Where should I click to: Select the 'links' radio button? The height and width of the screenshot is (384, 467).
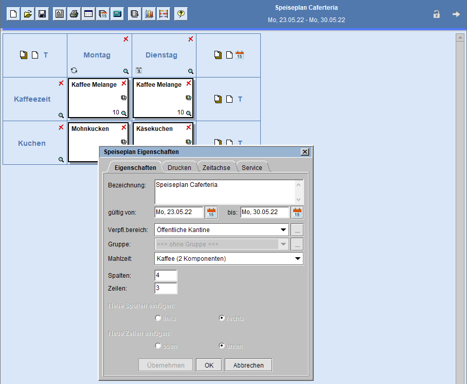pos(158,318)
